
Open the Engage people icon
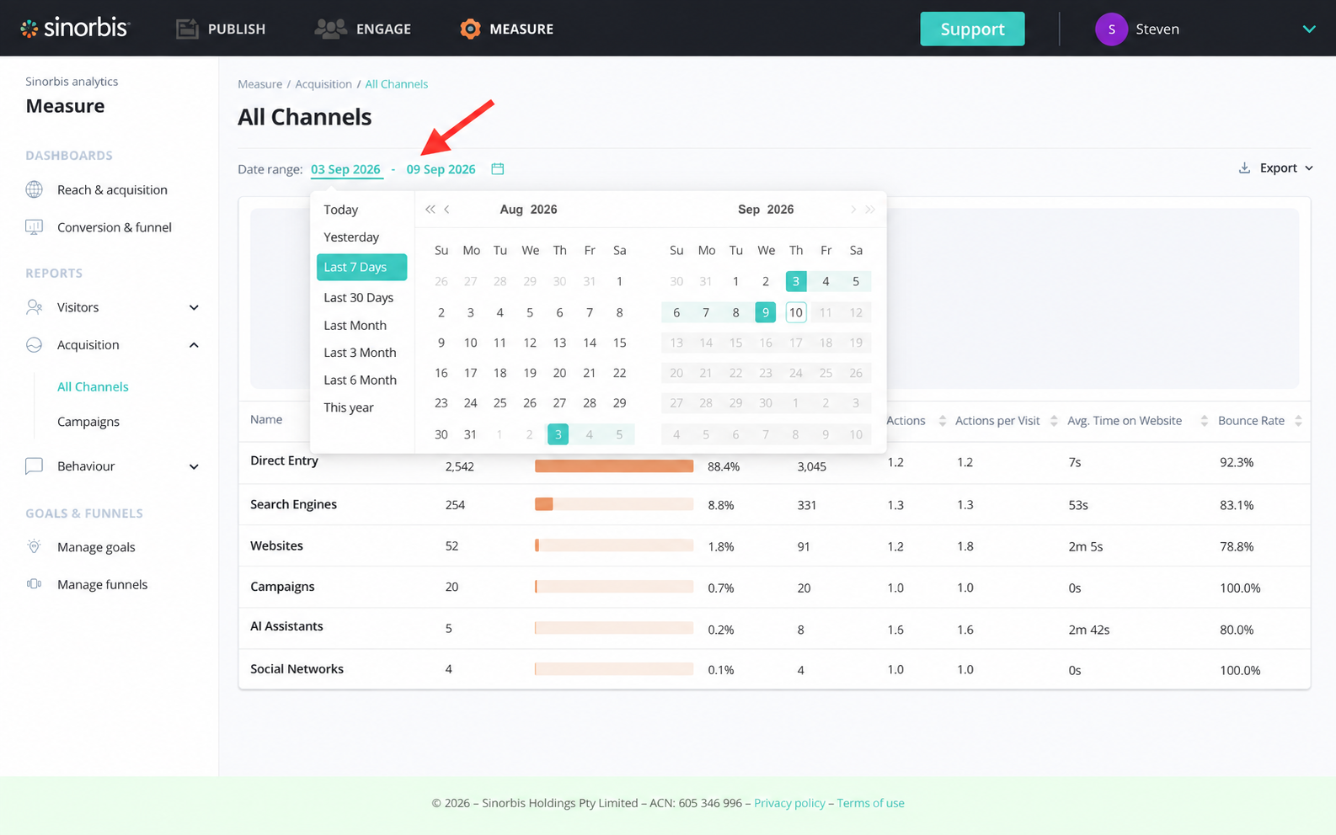330,29
